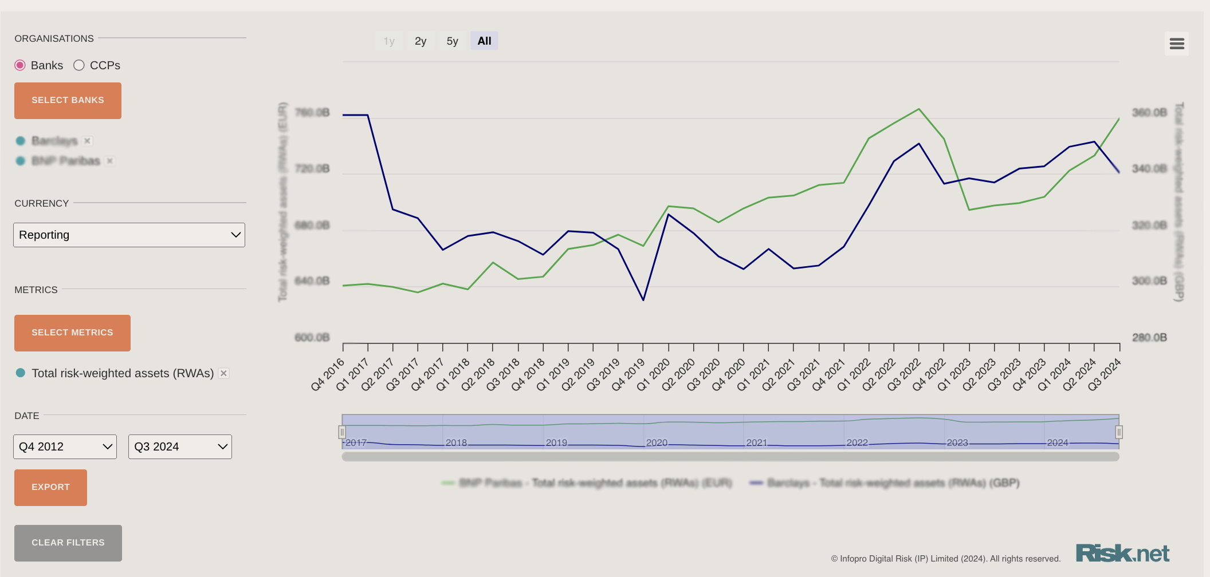Viewport: 1210px width, 577px height.
Task: Switch chart range to 5y
Action: 452,41
